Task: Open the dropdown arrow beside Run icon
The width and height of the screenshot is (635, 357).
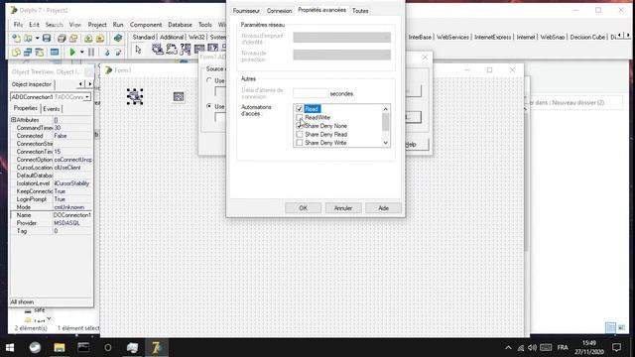Action: pos(81,52)
